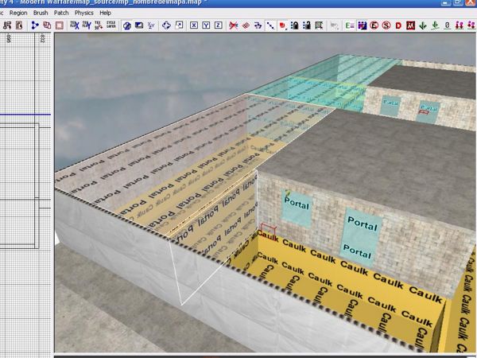
Task: Click the TEX flip X icon
Action: pyautogui.click(x=75, y=25)
